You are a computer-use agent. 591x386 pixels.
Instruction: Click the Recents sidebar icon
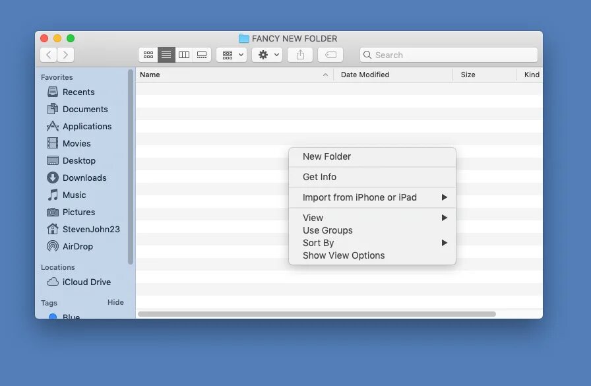[x=52, y=92]
